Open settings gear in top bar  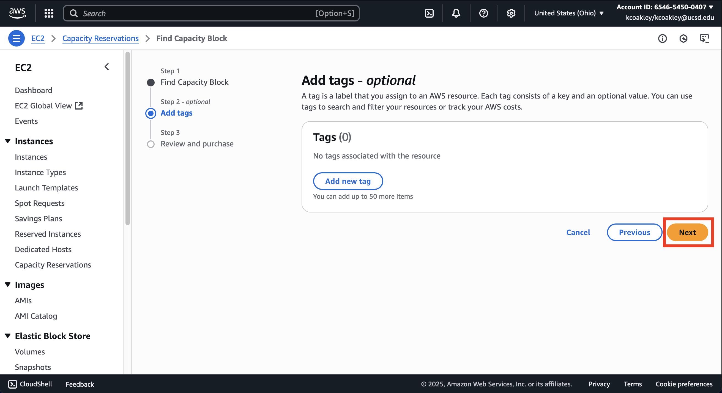tap(511, 13)
